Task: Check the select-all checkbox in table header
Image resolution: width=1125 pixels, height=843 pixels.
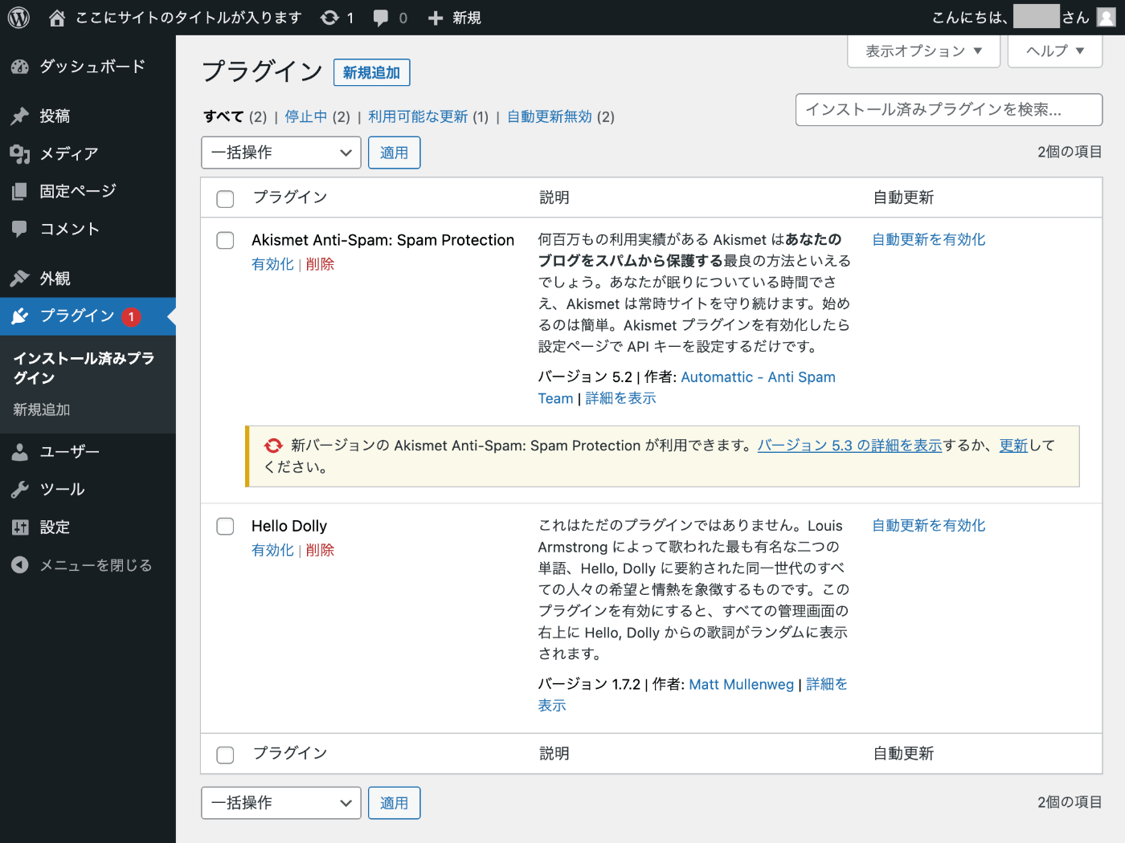Action: [225, 198]
